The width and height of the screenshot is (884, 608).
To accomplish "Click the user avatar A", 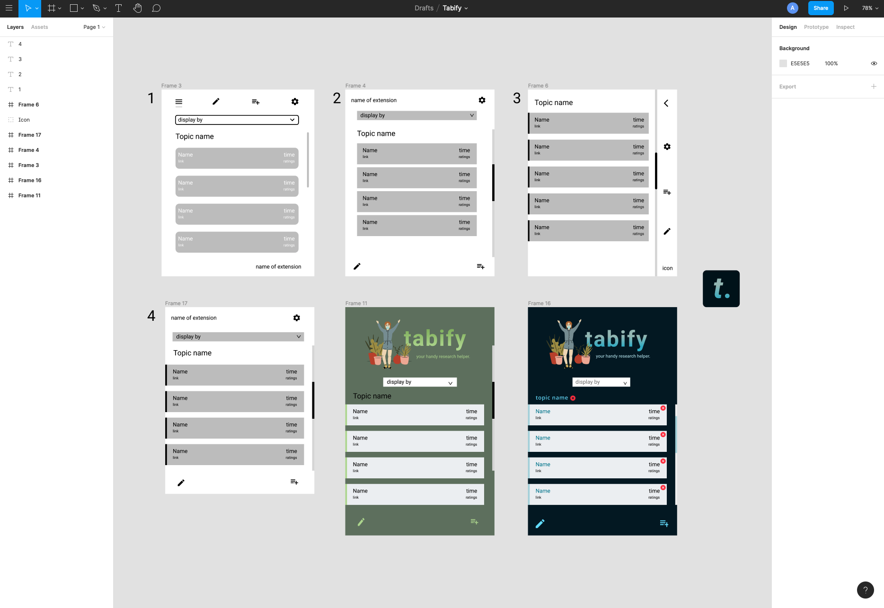I will click(792, 8).
